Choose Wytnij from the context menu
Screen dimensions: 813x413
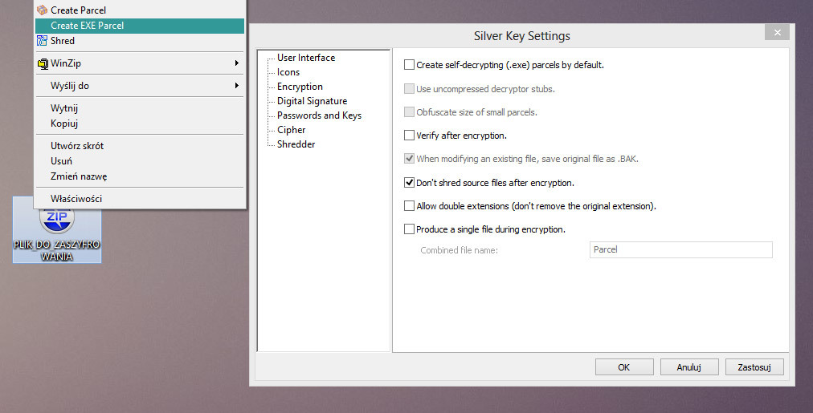click(x=140, y=108)
